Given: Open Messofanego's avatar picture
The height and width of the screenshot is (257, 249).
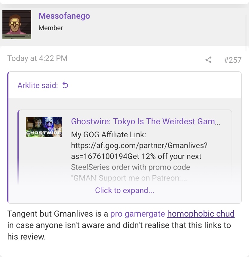Looking at the screenshot, I should tap(17, 25).
